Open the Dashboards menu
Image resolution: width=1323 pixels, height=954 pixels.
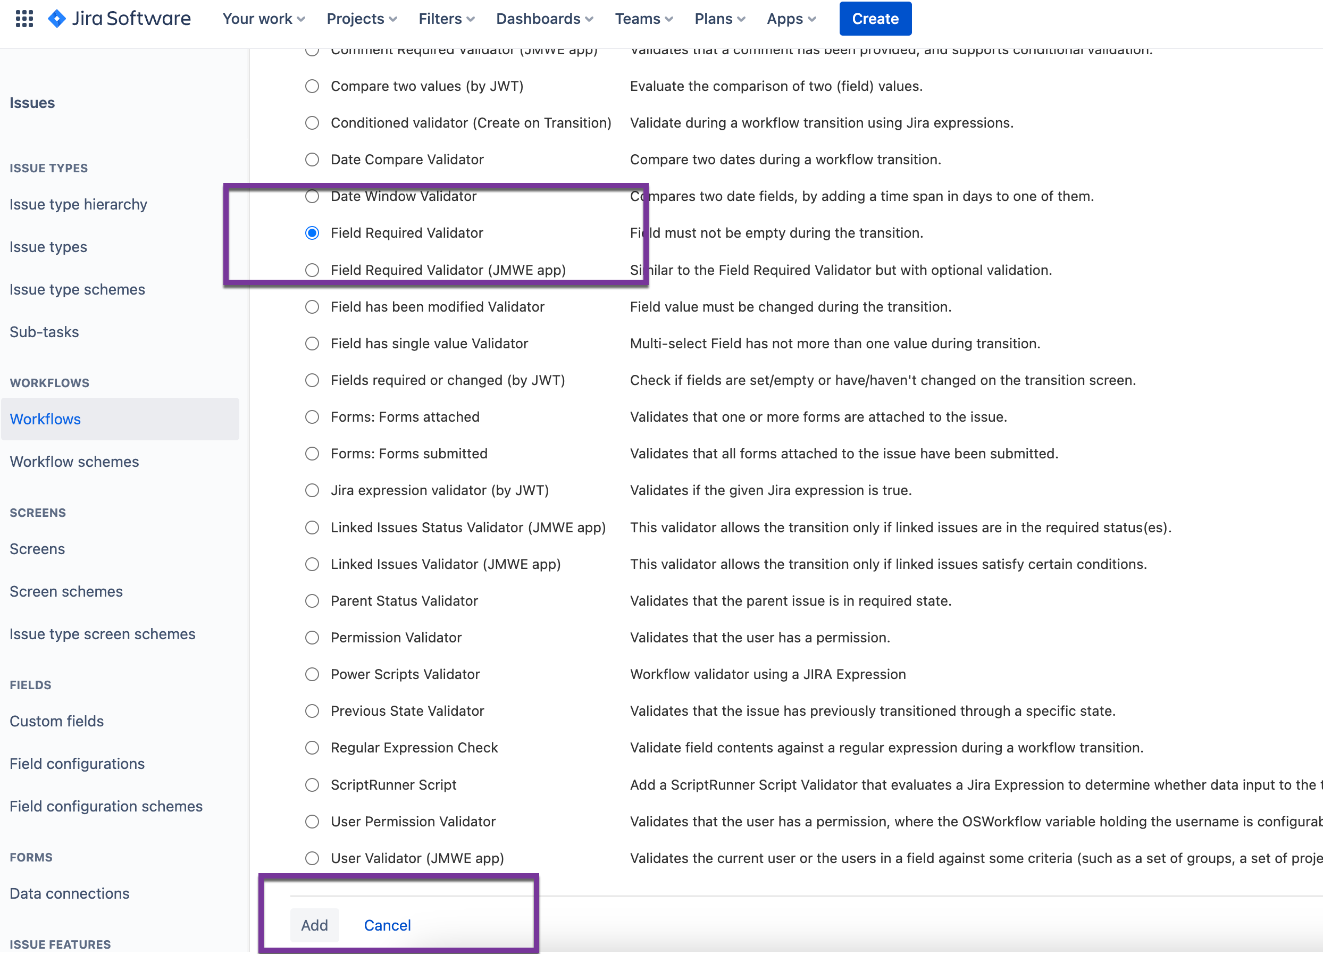tap(545, 19)
